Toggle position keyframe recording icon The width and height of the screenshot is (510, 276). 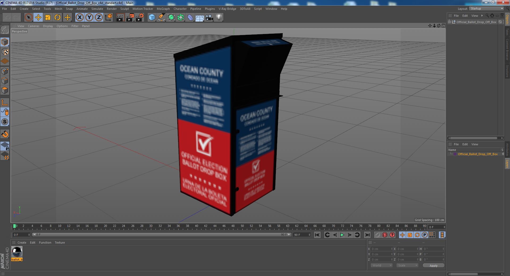[402, 235]
